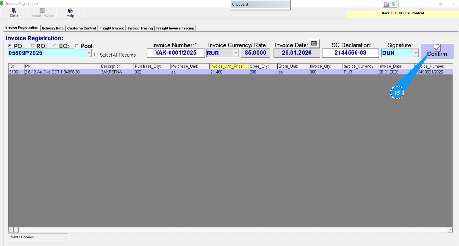Click the horizontal scrollbar left arrow
The width and height of the screenshot is (459, 246).
(11, 230)
